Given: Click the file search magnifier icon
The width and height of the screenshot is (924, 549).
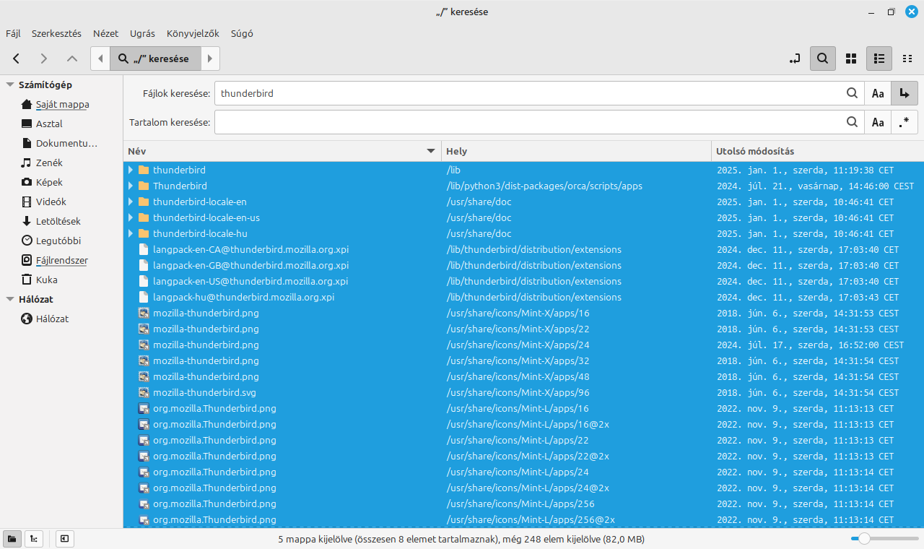Looking at the screenshot, I should 853,93.
